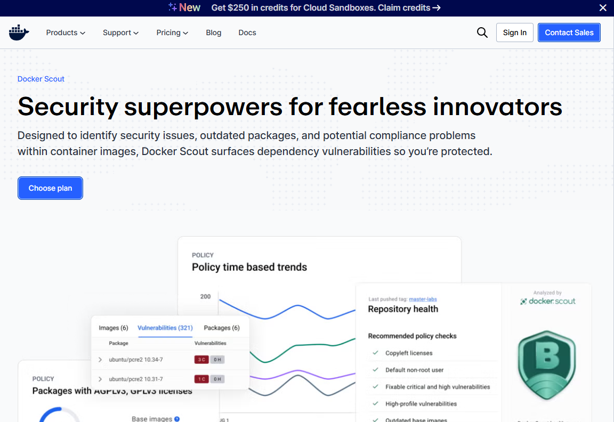Expand the Support menu

pyautogui.click(x=120, y=33)
